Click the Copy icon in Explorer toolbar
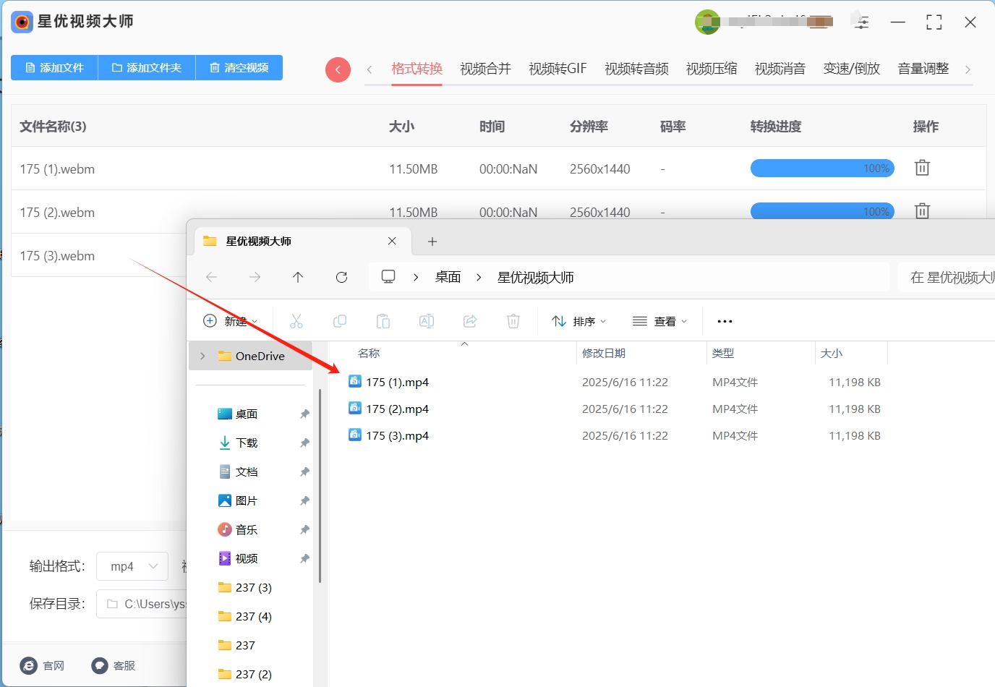 click(340, 321)
